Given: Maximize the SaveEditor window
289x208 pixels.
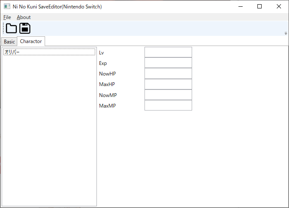Looking at the screenshot, I should 260,7.
